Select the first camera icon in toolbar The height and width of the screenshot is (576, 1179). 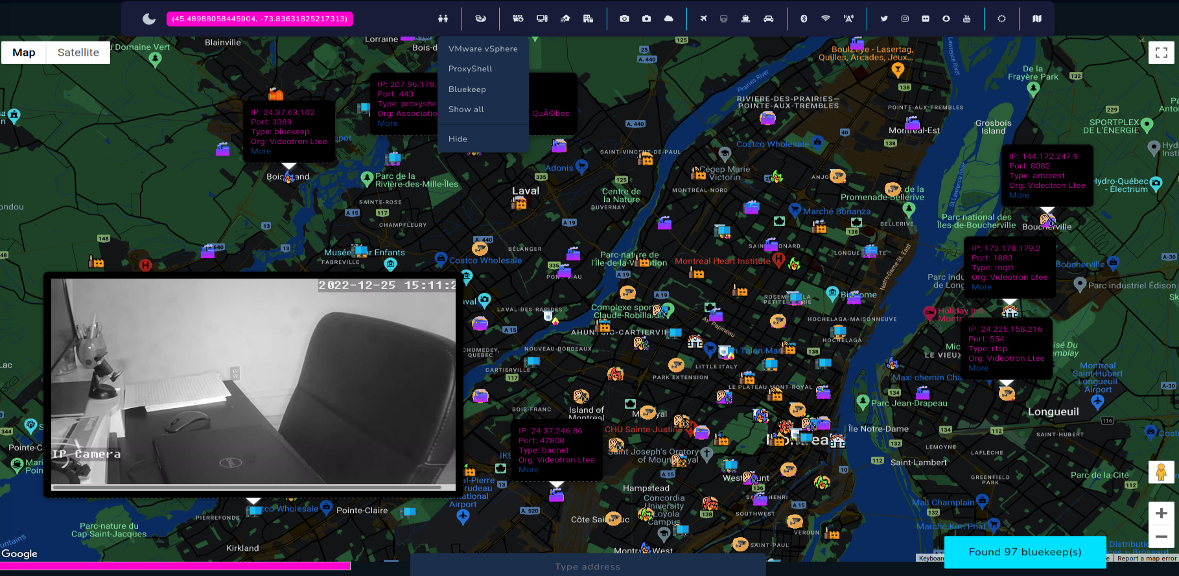click(624, 19)
